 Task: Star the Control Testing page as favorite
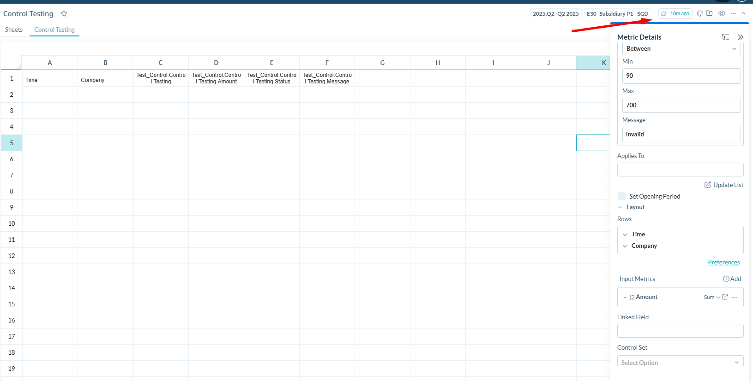[x=64, y=14]
